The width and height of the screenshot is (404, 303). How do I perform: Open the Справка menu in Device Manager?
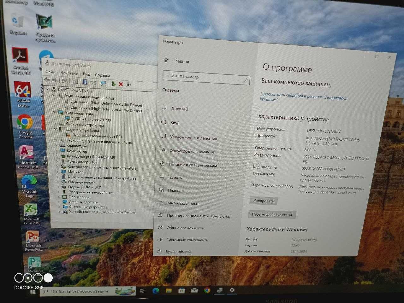coord(102,75)
